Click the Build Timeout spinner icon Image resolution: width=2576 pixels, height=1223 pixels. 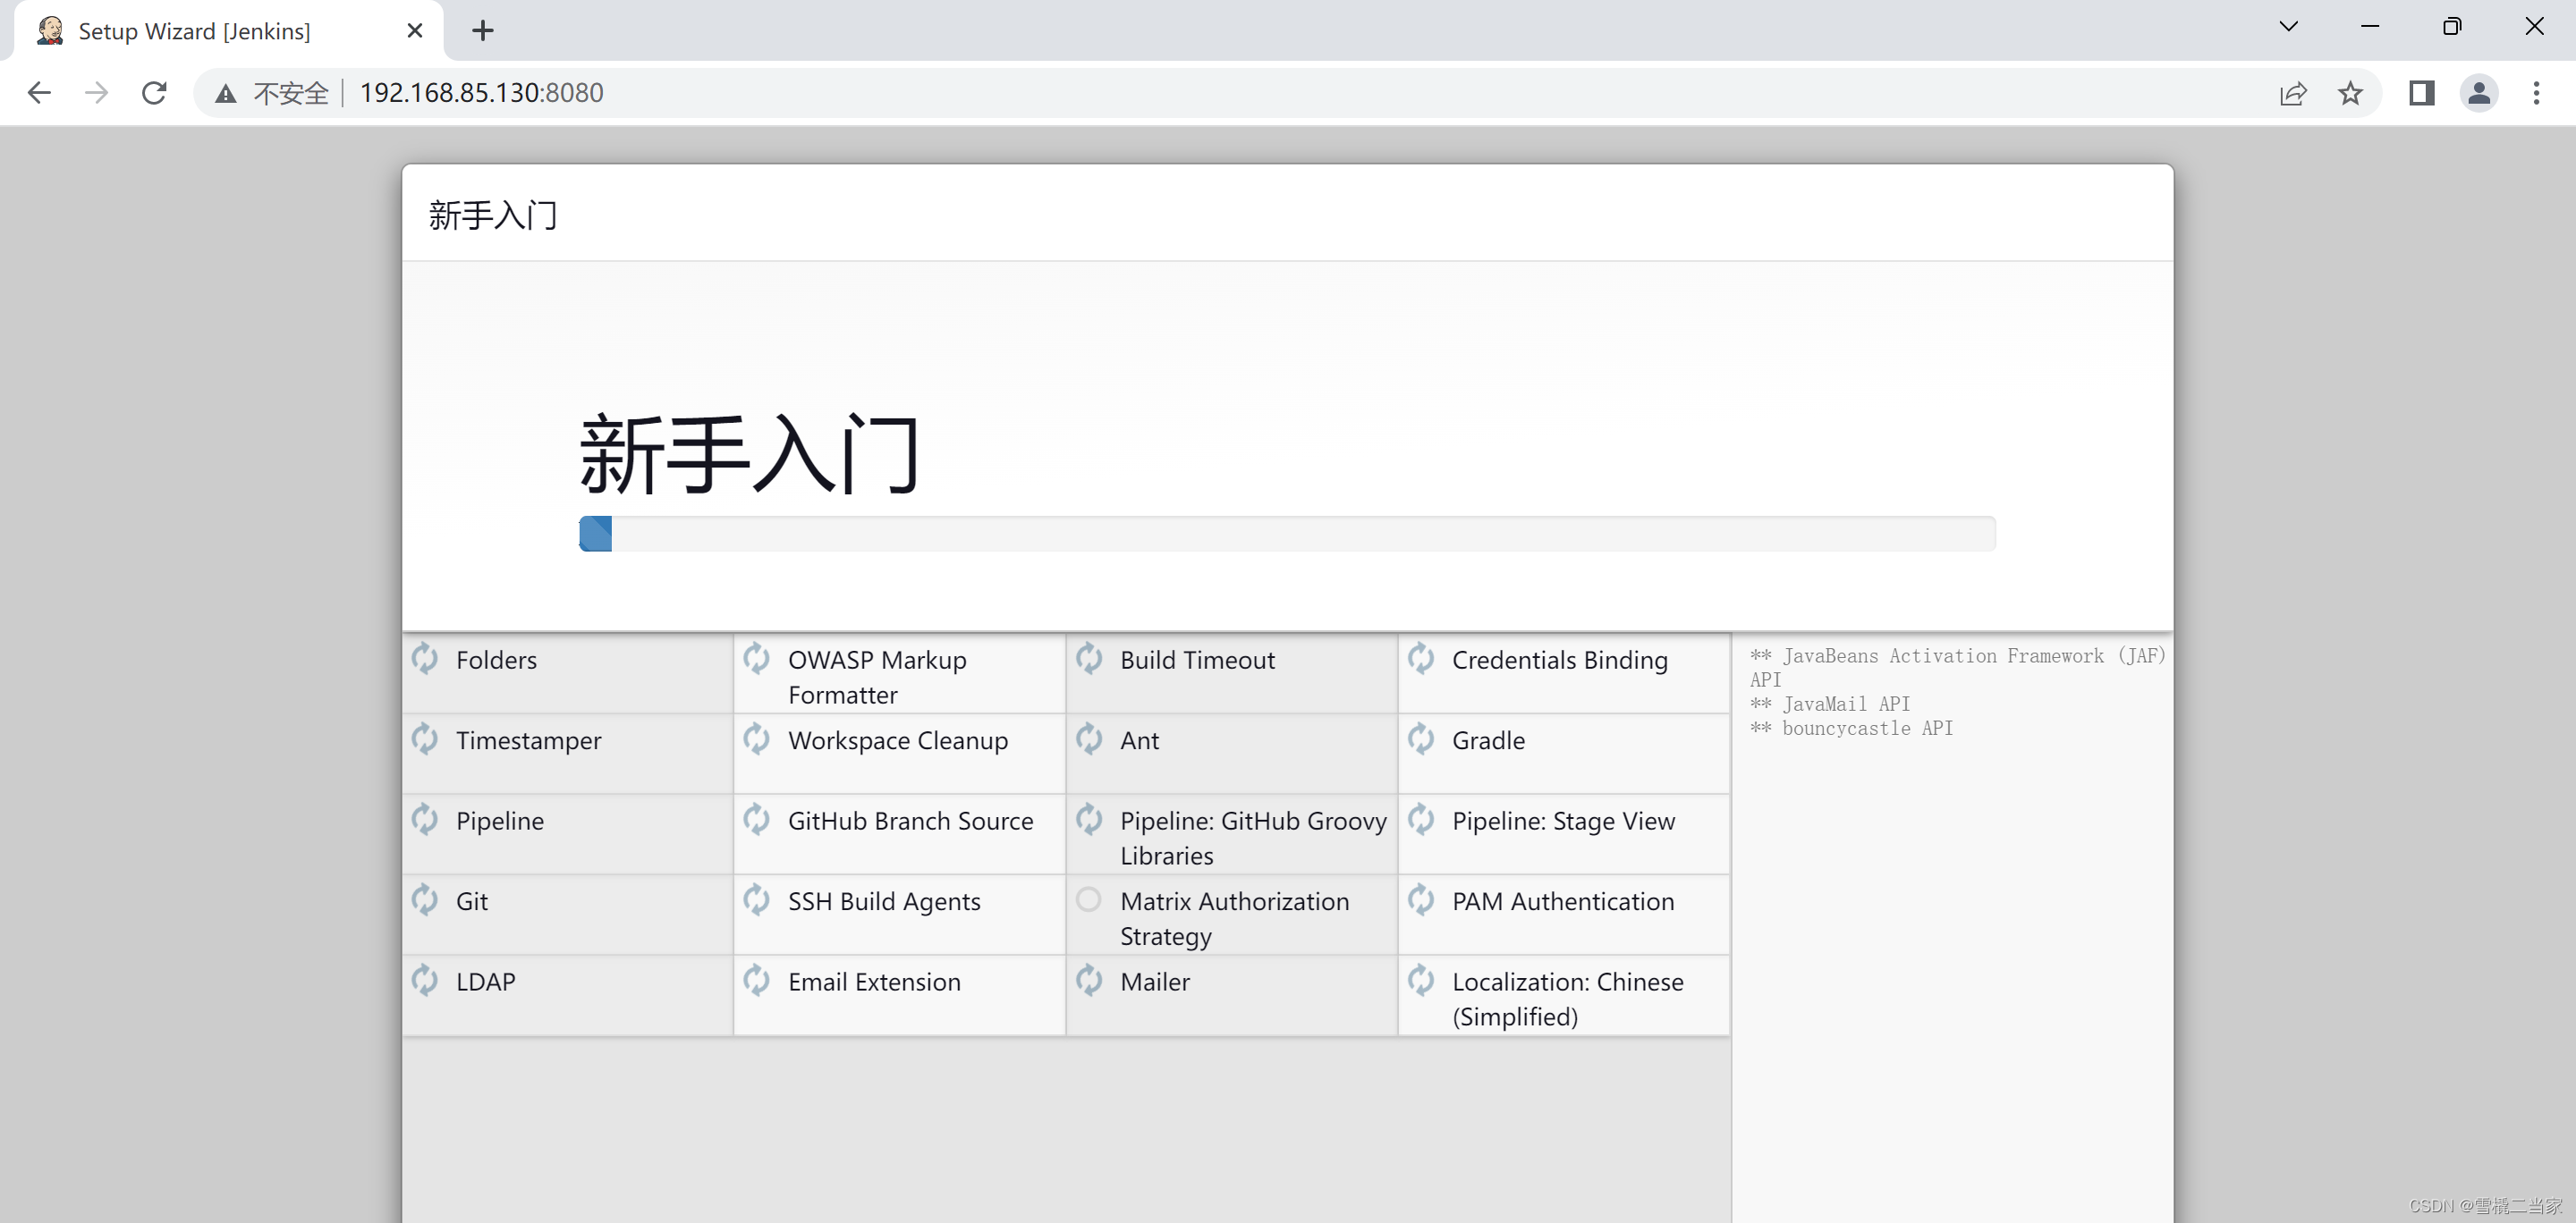(x=1089, y=659)
